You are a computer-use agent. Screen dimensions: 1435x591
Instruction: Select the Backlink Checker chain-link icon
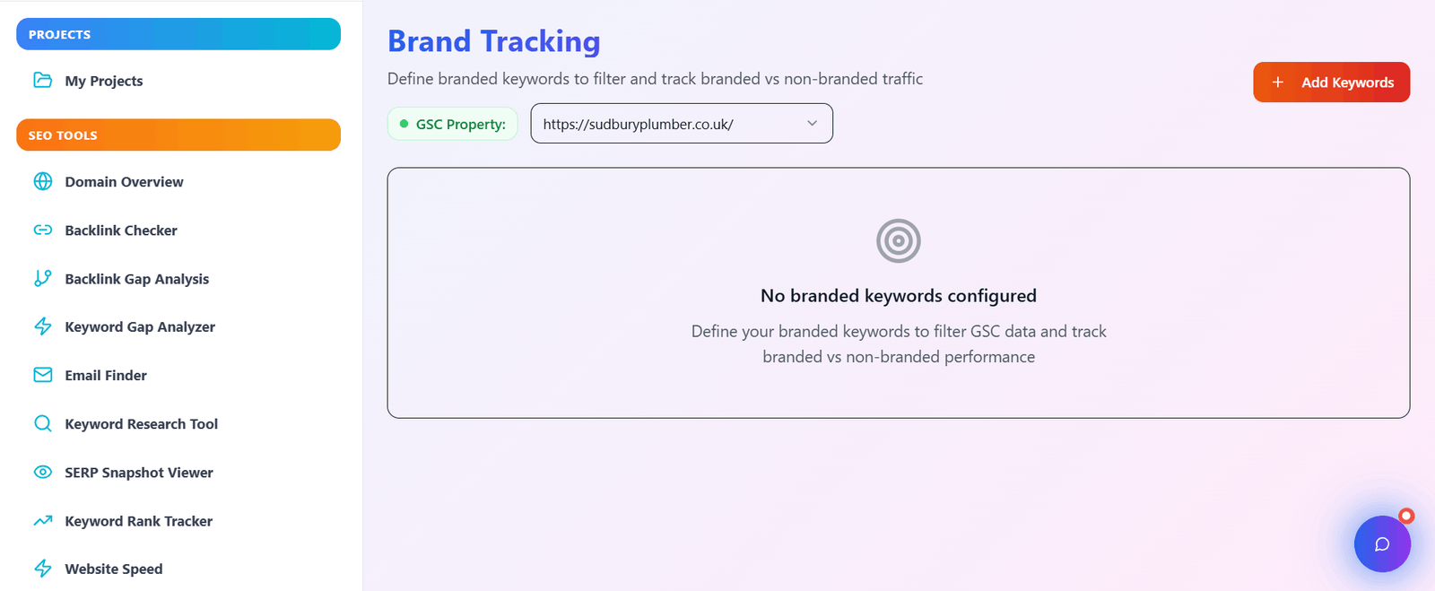(x=42, y=230)
